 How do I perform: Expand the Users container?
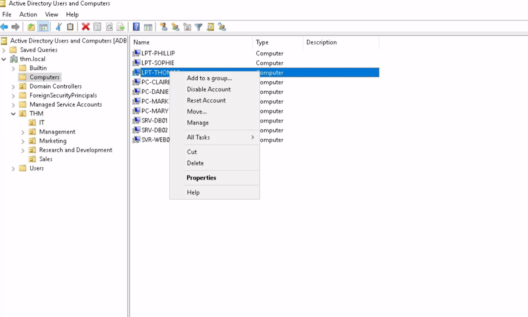coord(13,169)
